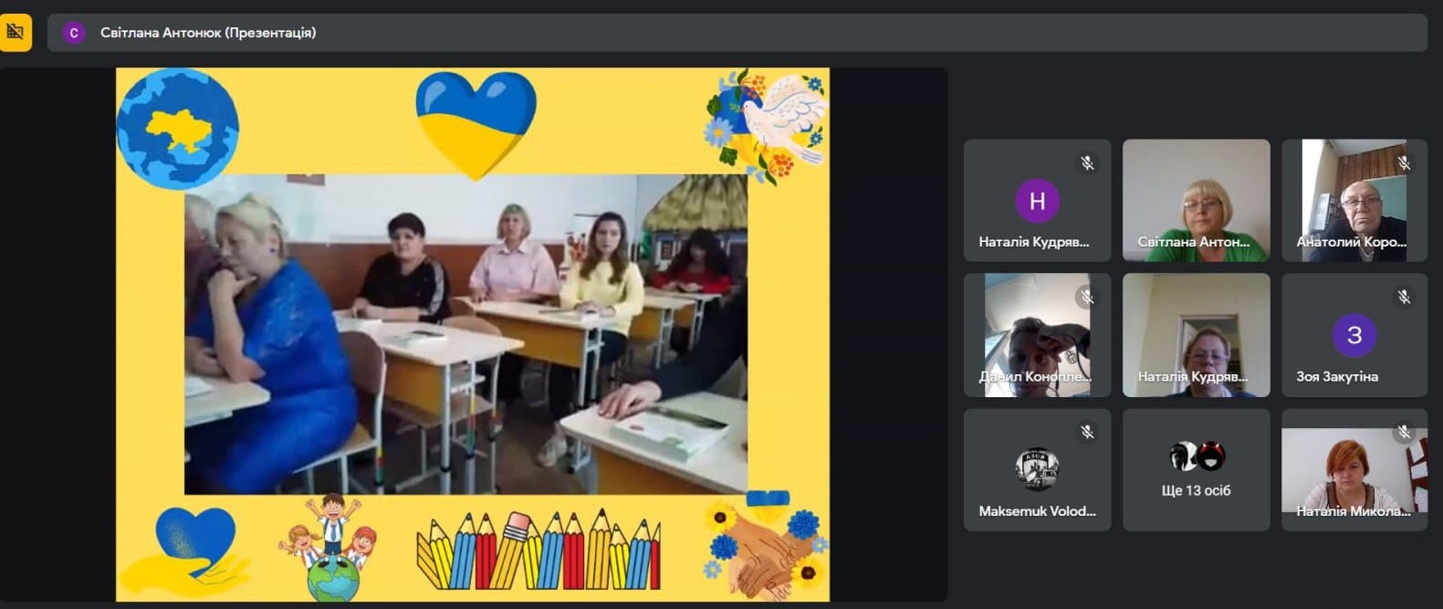The width and height of the screenshot is (1443, 609).
Task: Click muted mic icon on first Наталія Кудряв... tile
Action: tap(1087, 163)
